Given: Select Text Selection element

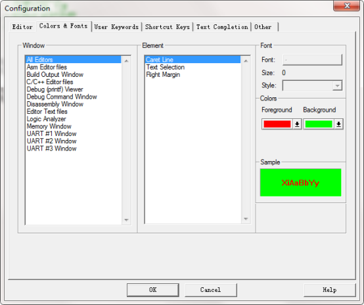Looking at the screenshot, I should pos(193,67).
